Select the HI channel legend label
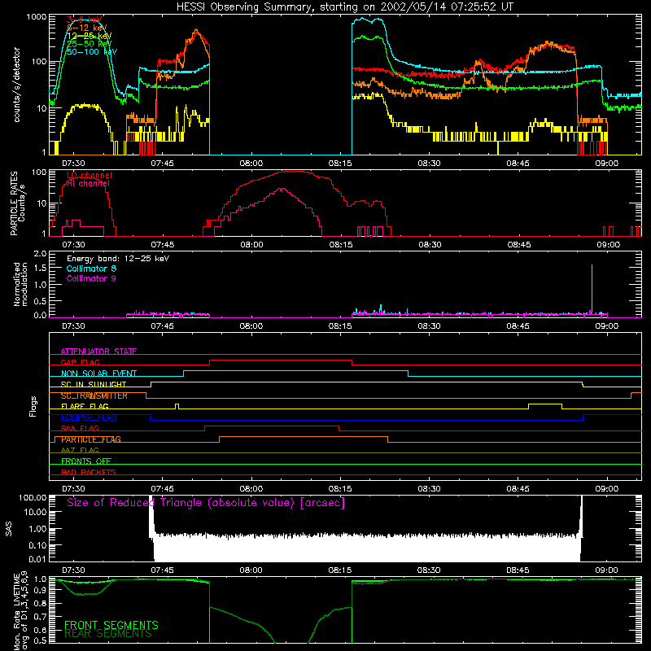This screenshot has height=651, width=651. [89, 184]
